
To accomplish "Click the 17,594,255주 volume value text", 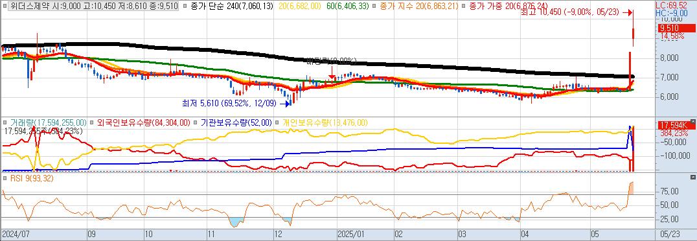I will 43,131.
